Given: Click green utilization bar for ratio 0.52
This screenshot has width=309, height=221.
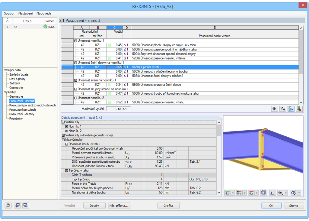Looking at the screenshot, I should (x=109, y=102).
